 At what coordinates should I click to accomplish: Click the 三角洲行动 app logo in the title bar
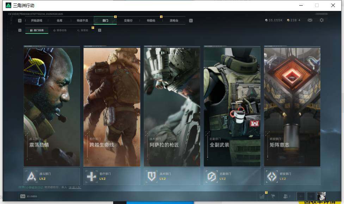[8, 5]
